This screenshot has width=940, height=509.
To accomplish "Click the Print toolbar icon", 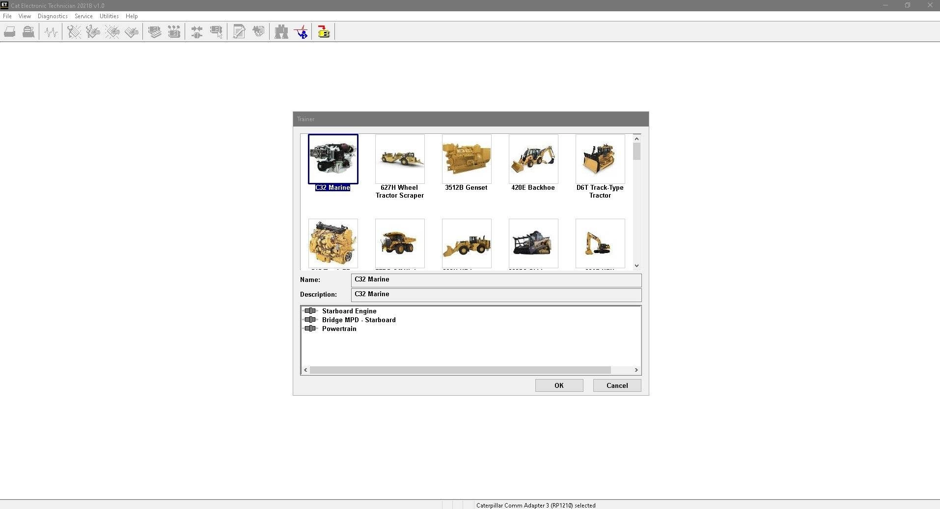I will tap(10, 32).
